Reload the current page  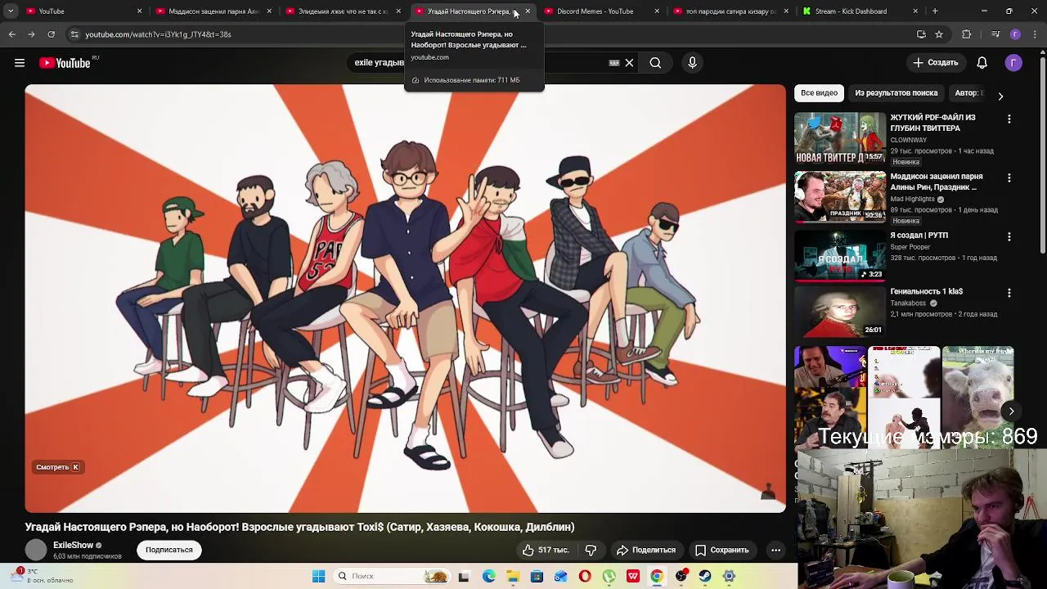tap(51, 34)
